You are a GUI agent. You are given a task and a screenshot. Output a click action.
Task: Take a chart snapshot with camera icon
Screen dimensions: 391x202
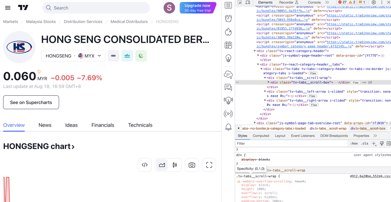tap(192, 165)
